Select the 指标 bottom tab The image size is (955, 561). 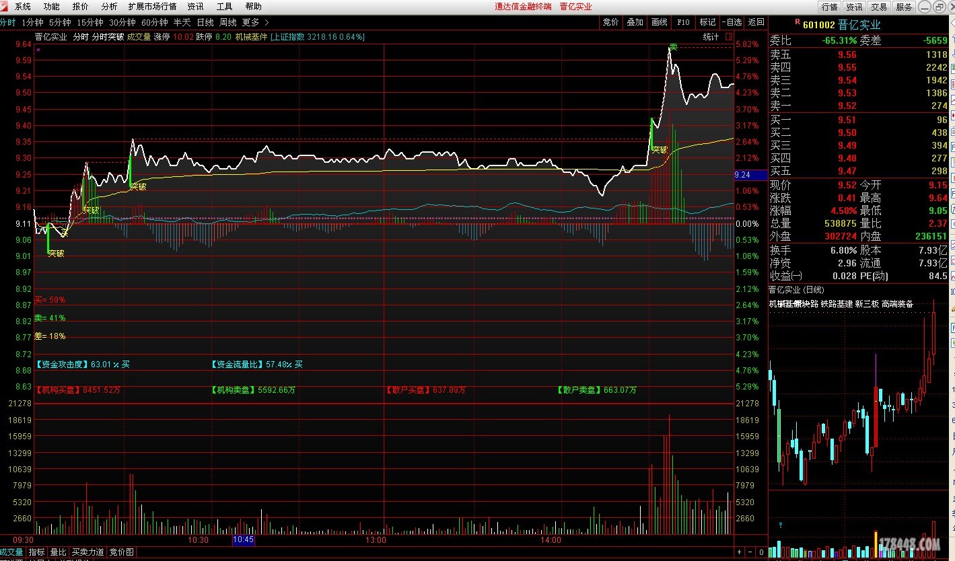(36, 552)
